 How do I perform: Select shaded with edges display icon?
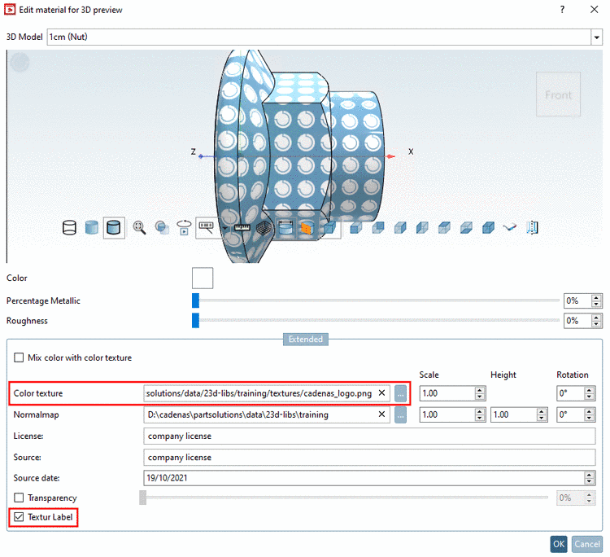pyautogui.click(x=114, y=228)
